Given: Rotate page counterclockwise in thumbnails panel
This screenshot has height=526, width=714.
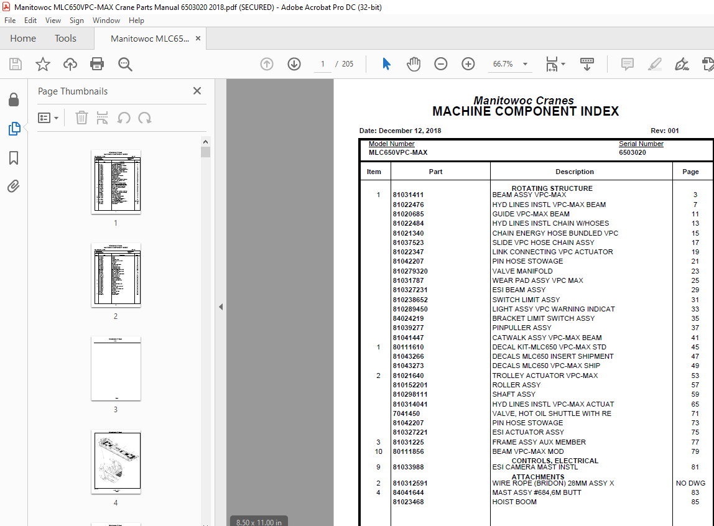Looking at the screenshot, I should [x=124, y=118].
